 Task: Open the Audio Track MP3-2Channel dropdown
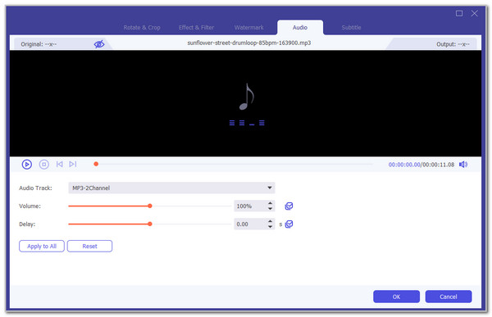pos(171,188)
